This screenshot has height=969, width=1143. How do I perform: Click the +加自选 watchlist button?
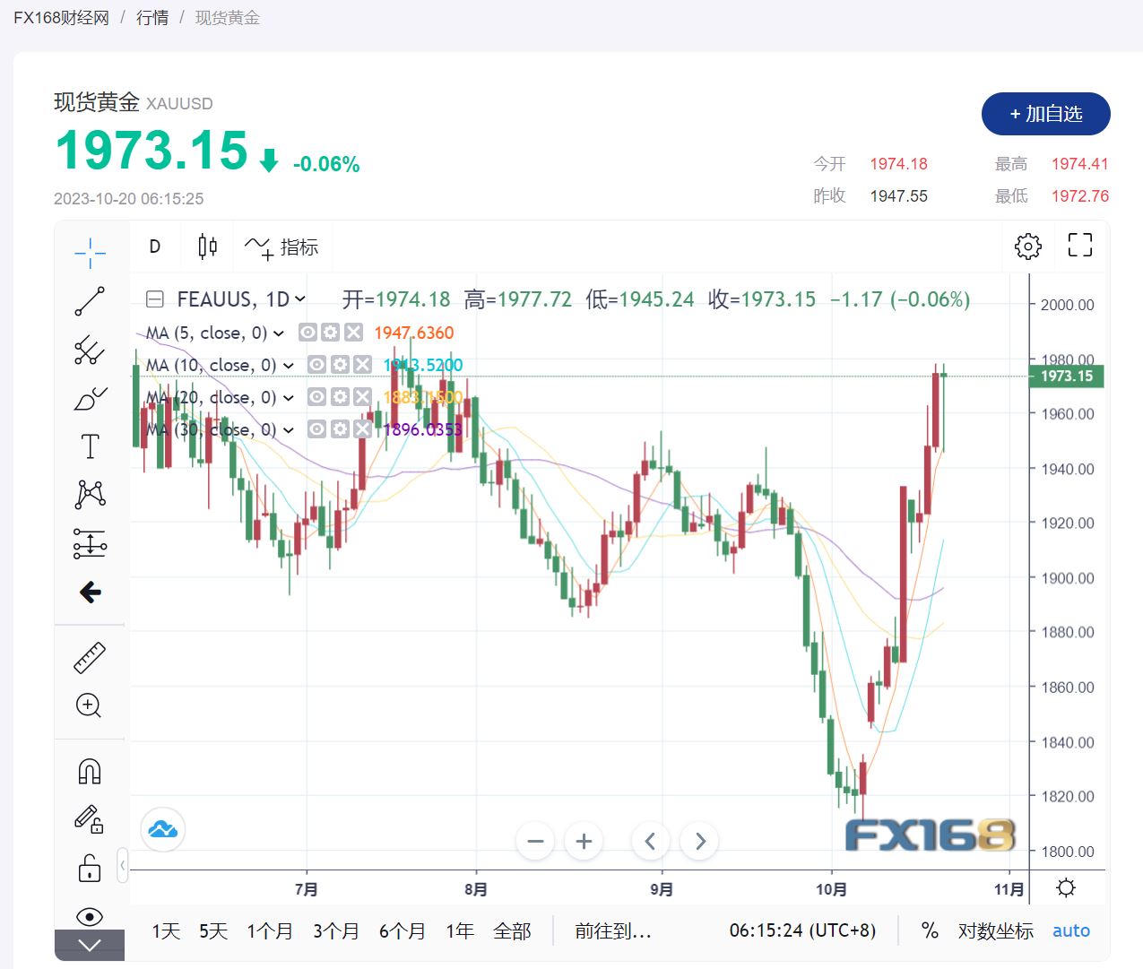[1045, 114]
